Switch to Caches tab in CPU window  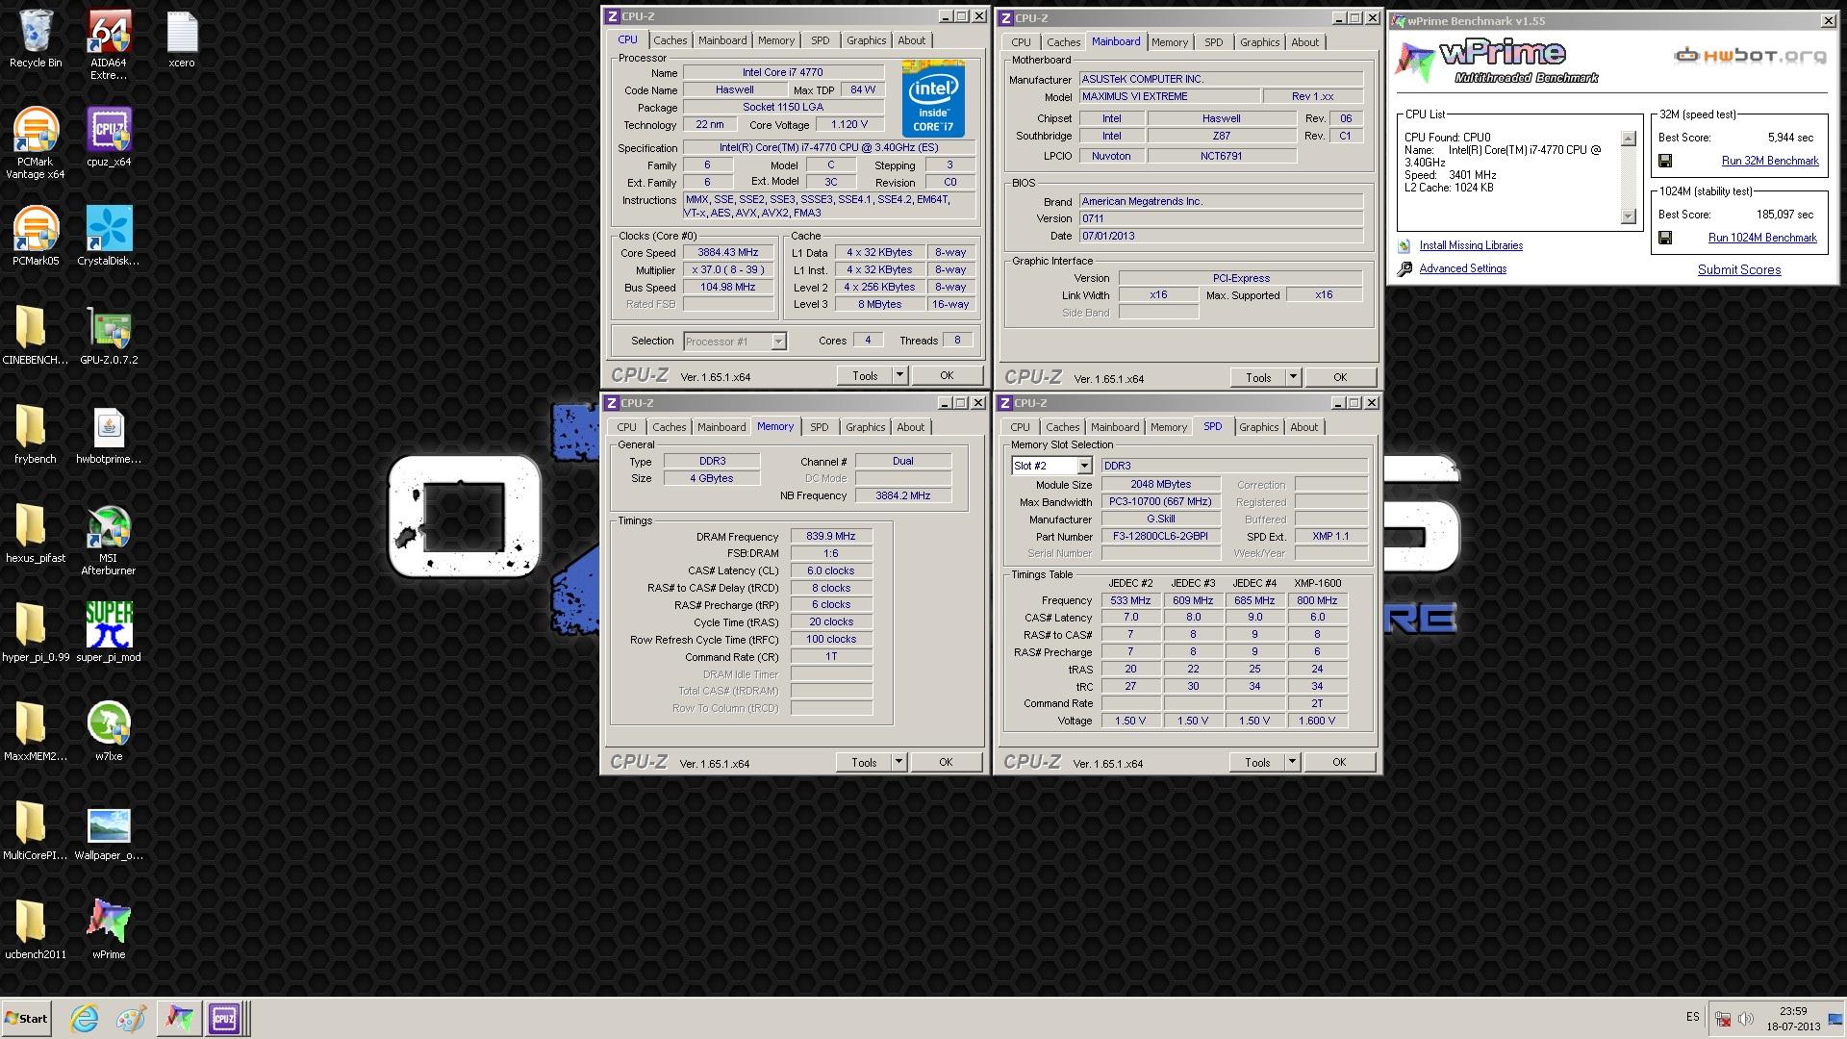click(670, 40)
